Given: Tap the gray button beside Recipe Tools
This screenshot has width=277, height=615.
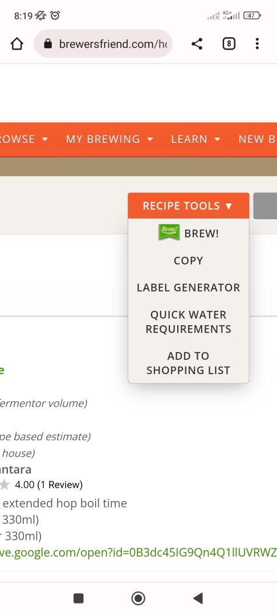Looking at the screenshot, I should pyautogui.click(x=265, y=206).
